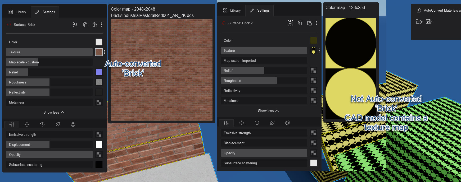Click the paste material icon in Surface: Brick panel
Screen dimensions: 461x182
(x=94, y=25)
